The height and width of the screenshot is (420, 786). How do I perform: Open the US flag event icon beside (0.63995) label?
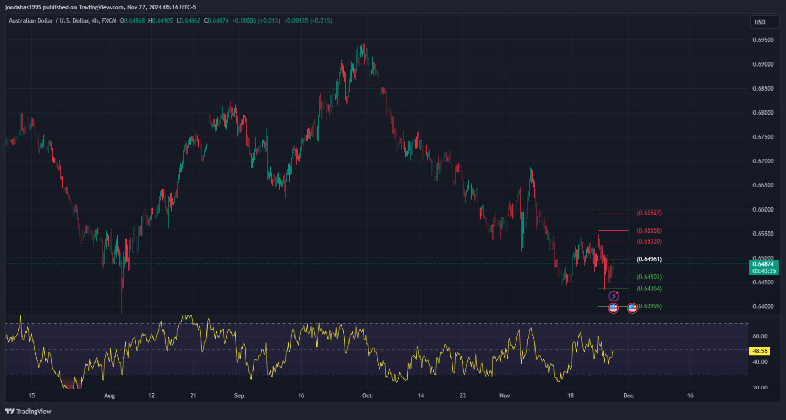click(632, 308)
